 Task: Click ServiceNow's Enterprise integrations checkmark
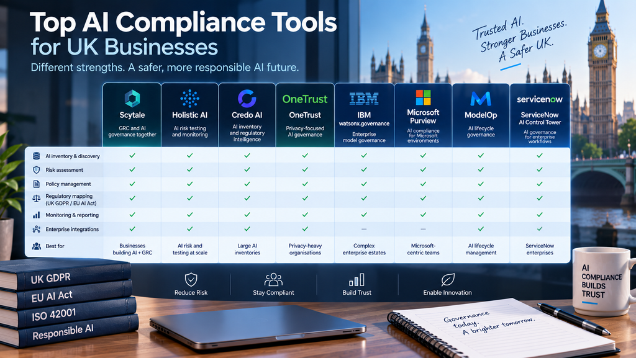coord(540,229)
